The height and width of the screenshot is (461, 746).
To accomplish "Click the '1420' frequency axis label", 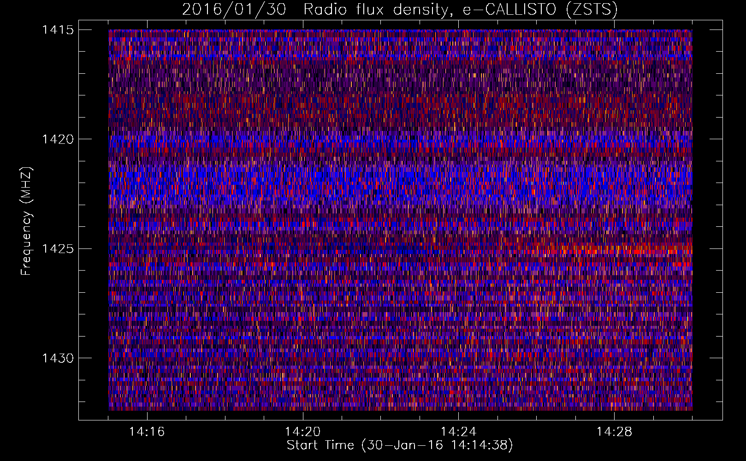I will (x=58, y=139).
